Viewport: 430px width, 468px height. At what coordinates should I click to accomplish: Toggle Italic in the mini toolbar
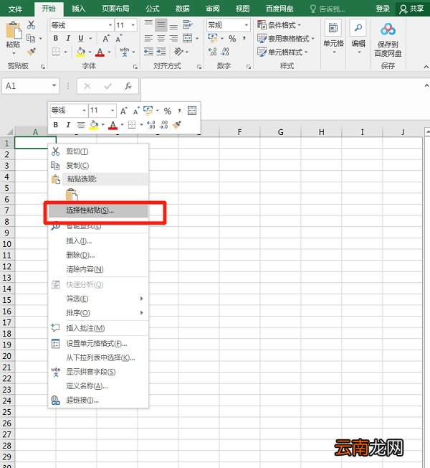68,125
